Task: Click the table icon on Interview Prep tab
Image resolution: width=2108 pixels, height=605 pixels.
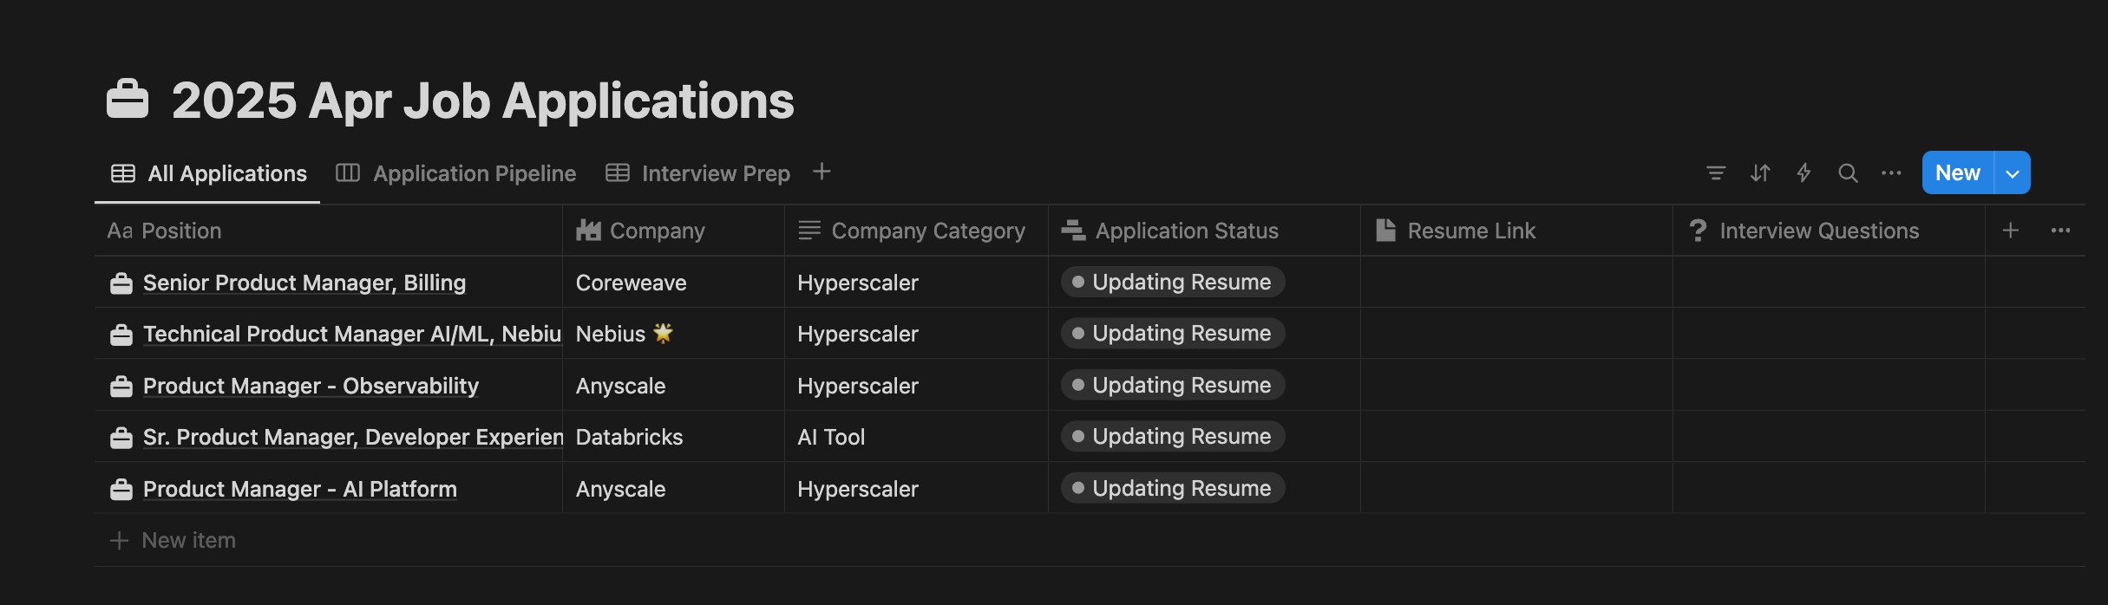Action: (618, 173)
